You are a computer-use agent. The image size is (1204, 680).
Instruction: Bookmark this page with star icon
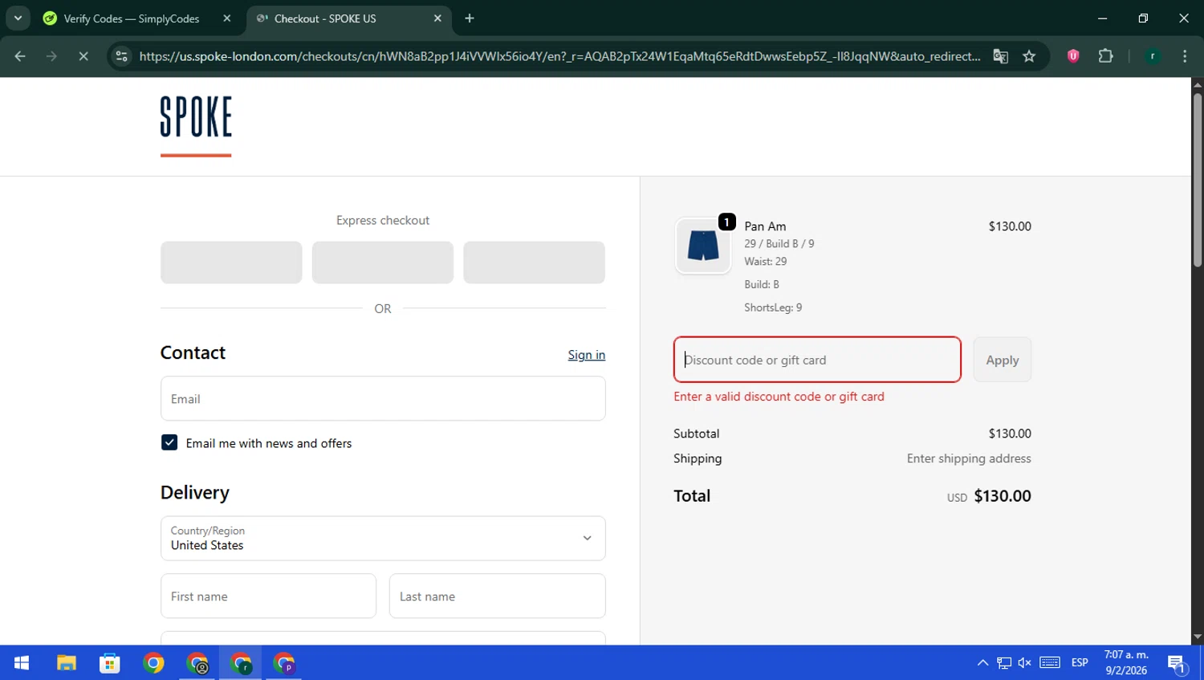(x=1029, y=56)
